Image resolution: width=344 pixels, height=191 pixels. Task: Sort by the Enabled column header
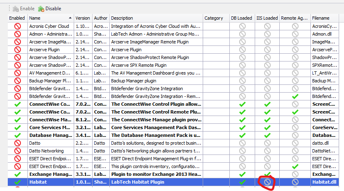point(17,18)
